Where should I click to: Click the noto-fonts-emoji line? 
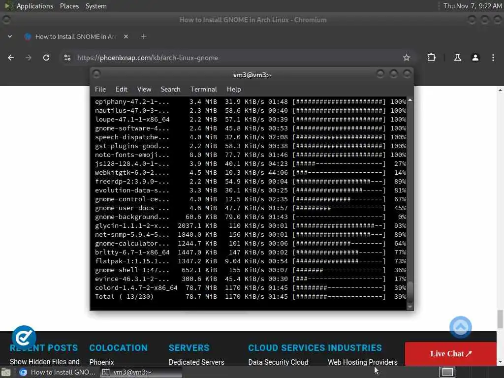(x=250, y=155)
